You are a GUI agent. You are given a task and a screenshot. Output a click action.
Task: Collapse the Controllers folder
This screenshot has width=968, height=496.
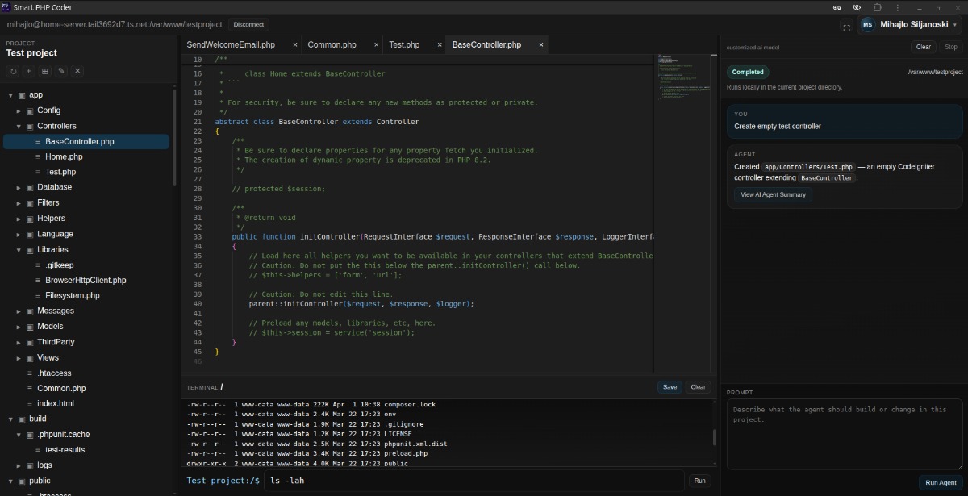pos(18,126)
